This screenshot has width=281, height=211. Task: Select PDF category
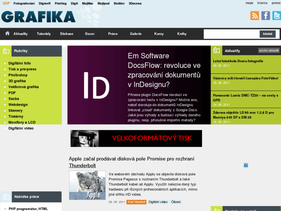click(12, 93)
